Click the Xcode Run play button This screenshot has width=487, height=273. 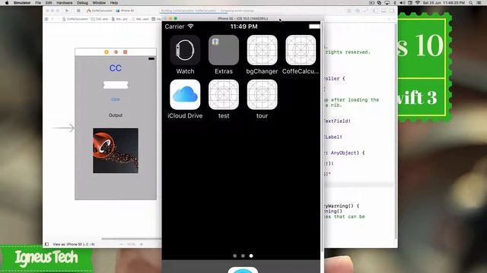pyautogui.click(x=67, y=11)
